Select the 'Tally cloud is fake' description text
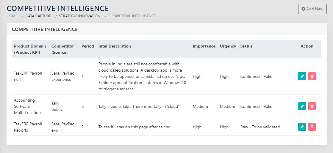Screen dimensions: 333x153 point(138,106)
